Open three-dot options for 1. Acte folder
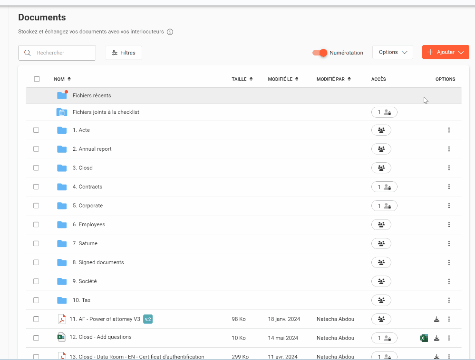Image resolution: width=475 pixels, height=360 pixels. 449,130
